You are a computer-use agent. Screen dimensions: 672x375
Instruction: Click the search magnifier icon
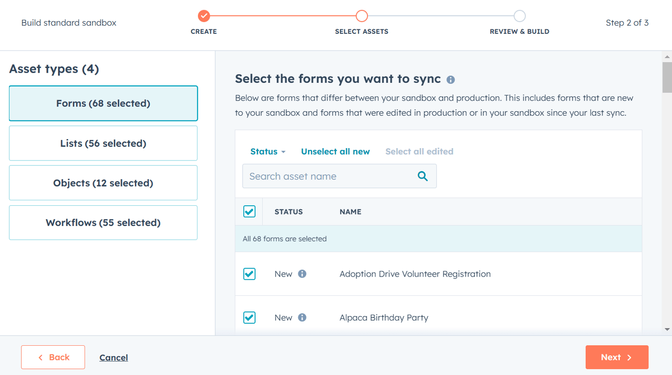coord(422,176)
